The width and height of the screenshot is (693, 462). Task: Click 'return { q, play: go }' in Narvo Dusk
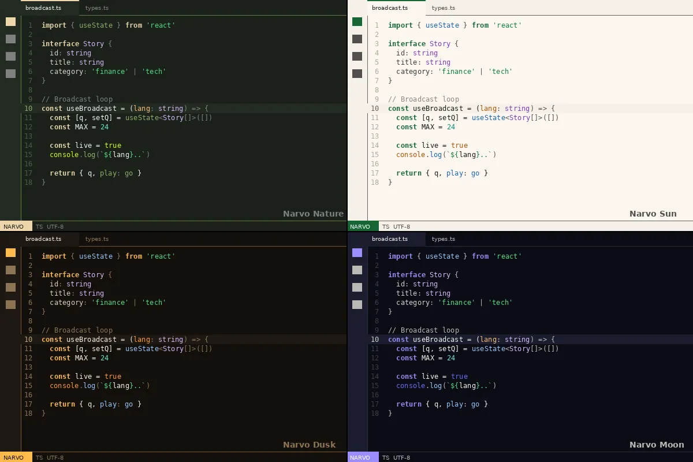click(95, 404)
